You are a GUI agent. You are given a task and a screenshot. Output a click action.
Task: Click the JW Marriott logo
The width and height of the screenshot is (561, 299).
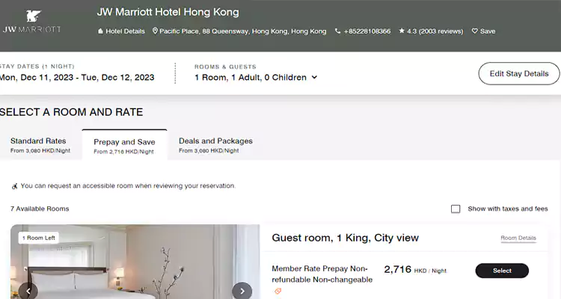pos(31,22)
